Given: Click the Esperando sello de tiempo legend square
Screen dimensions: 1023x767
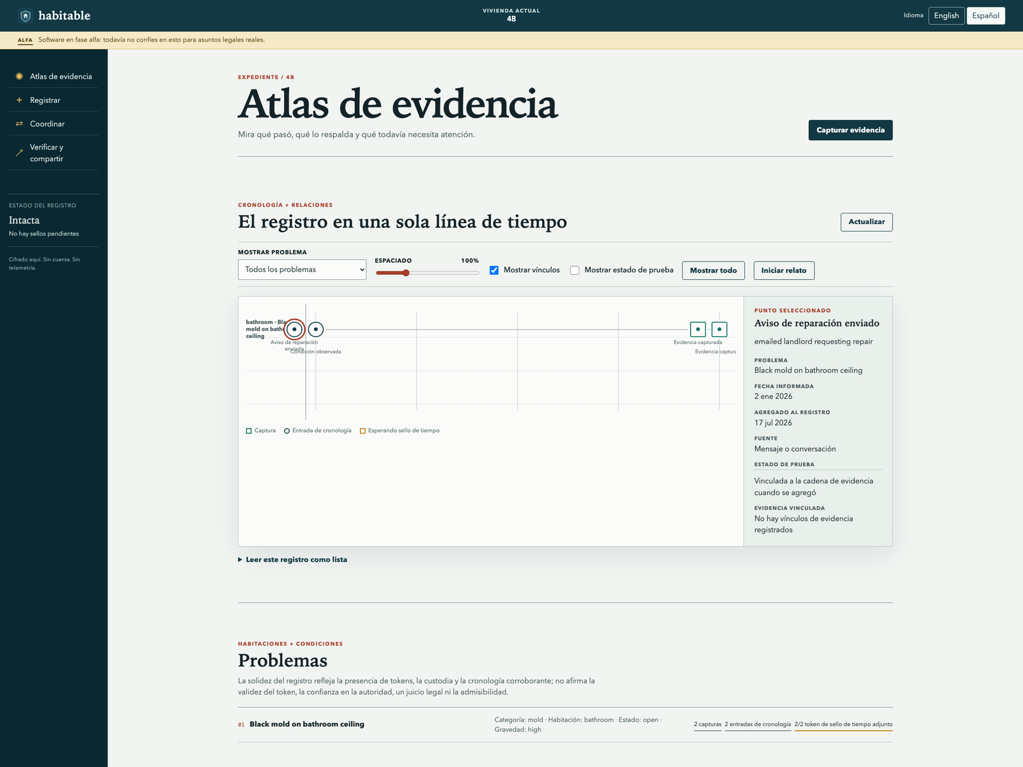Looking at the screenshot, I should (x=363, y=431).
